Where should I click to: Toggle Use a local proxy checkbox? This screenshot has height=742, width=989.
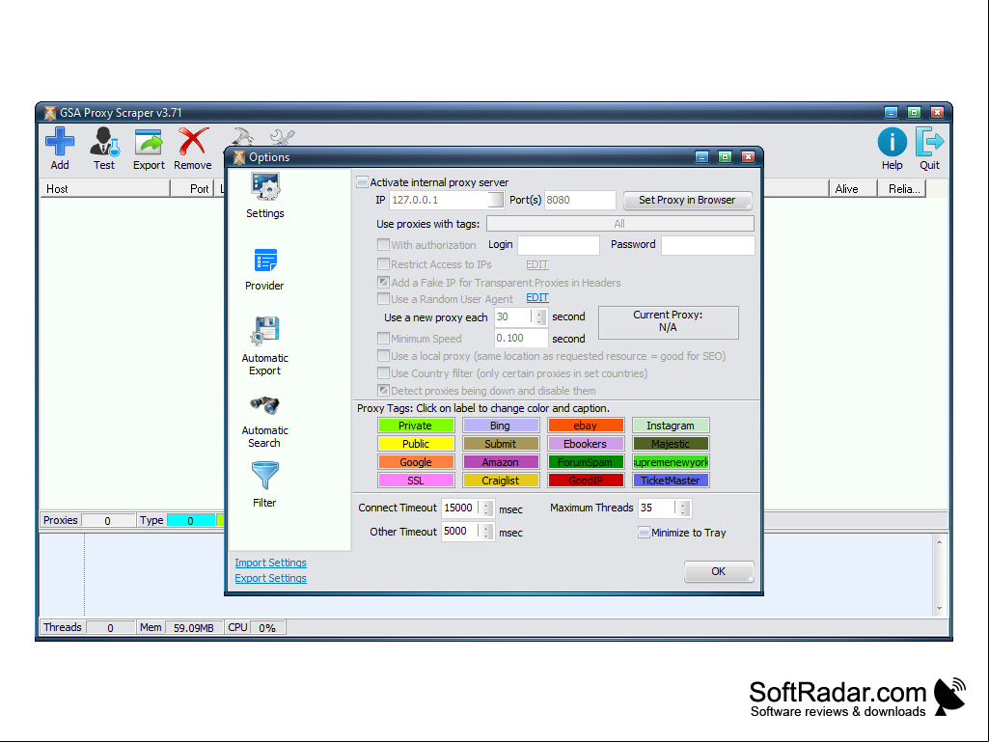click(383, 356)
